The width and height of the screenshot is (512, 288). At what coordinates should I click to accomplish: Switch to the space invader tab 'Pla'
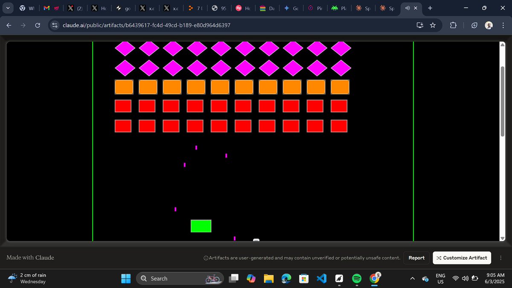(x=339, y=8)
